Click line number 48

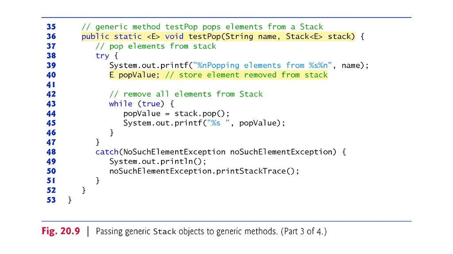(x=51, y=152)
